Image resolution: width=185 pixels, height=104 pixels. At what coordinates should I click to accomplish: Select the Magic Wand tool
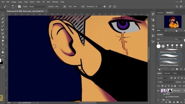click(3, 18)
